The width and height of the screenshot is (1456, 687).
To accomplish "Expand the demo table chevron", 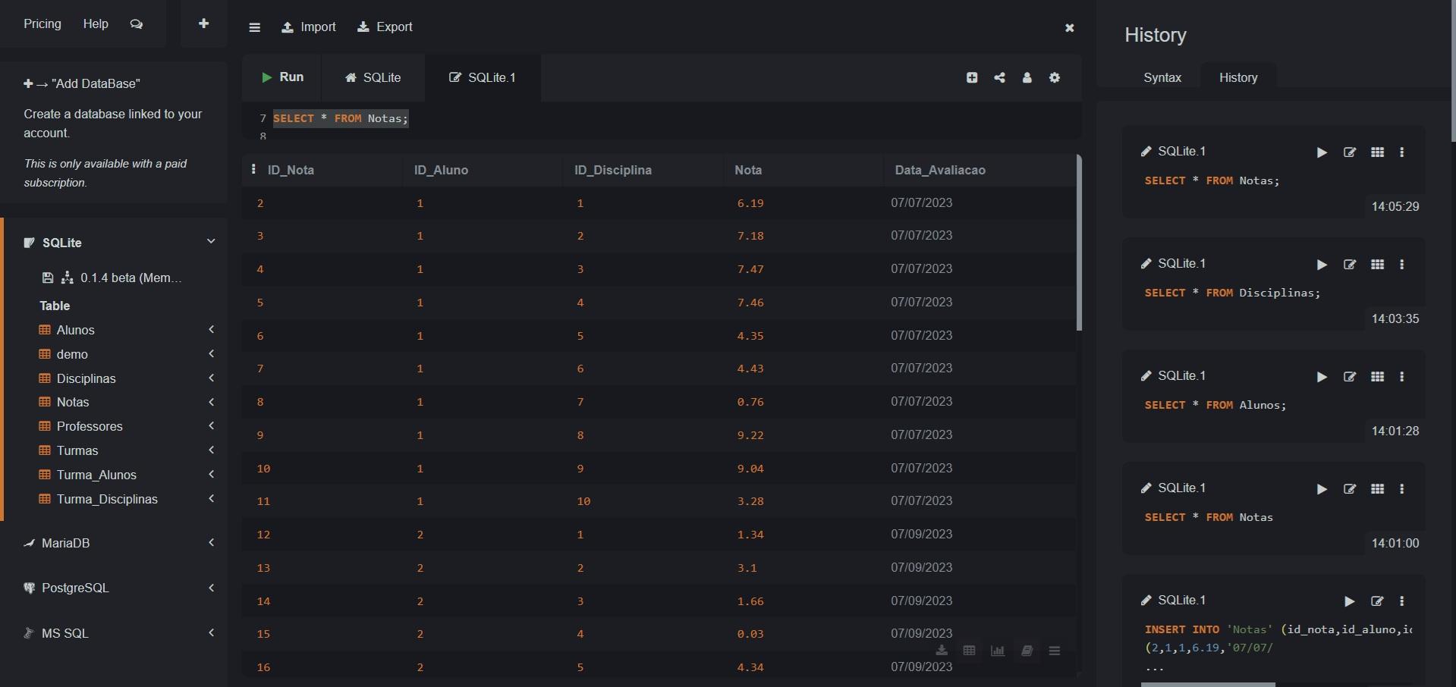I will pos(212,353).
